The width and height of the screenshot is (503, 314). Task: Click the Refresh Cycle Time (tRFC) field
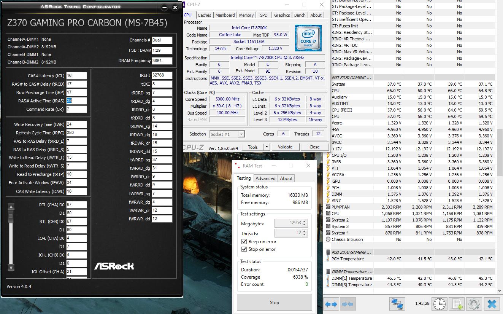(x=76, y=133)
